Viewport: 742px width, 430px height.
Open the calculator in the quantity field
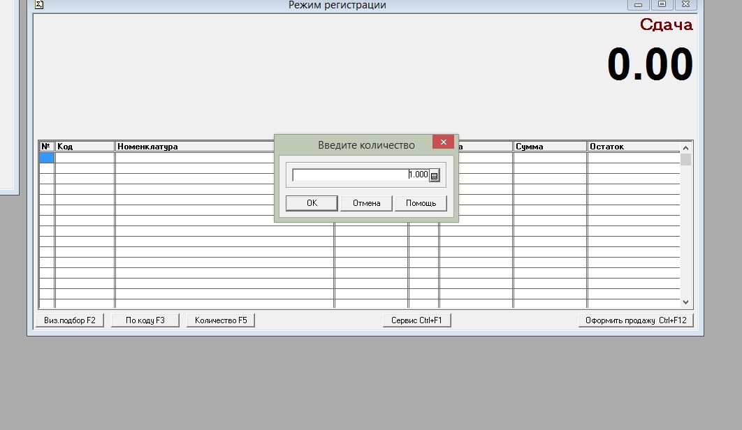(435, 176)
